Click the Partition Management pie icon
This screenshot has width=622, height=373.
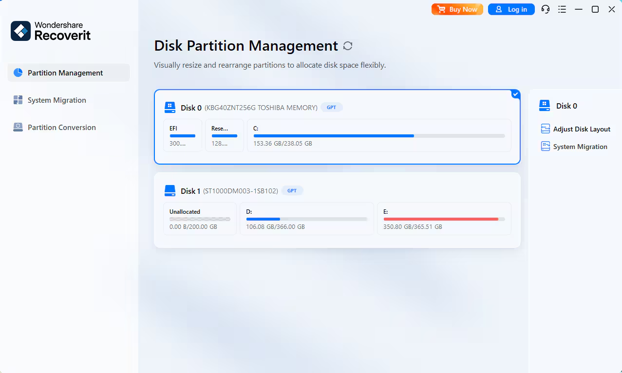point(18,73)
